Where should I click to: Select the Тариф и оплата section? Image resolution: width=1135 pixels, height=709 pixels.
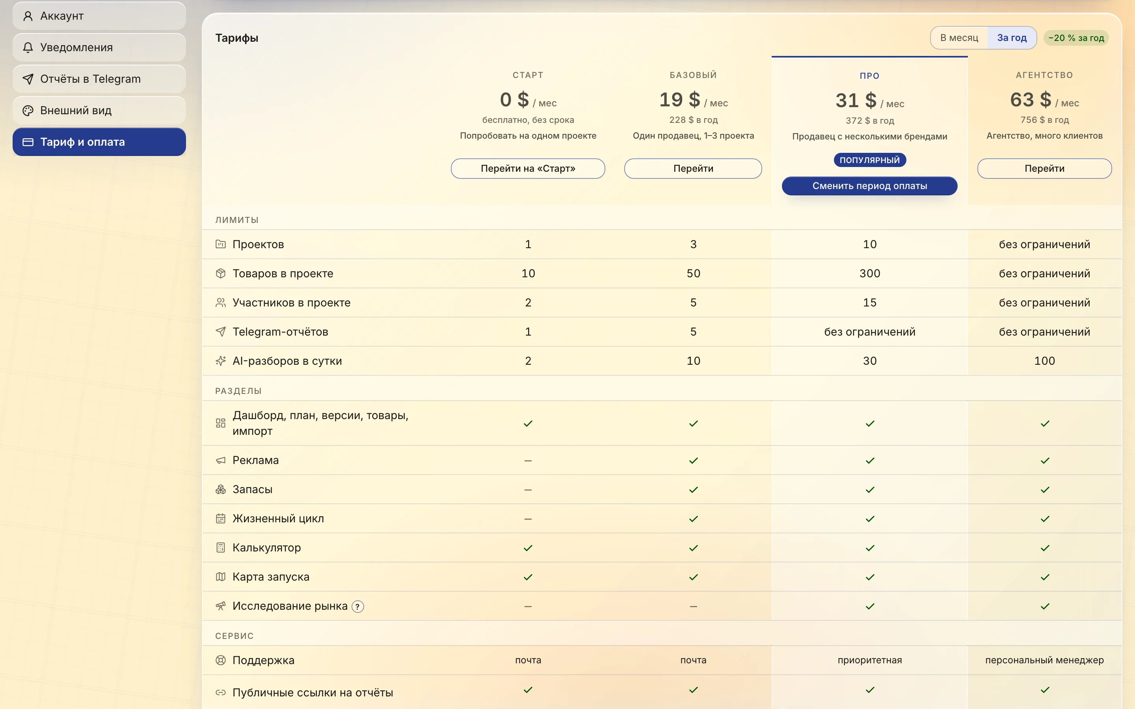tap(99, 142)
